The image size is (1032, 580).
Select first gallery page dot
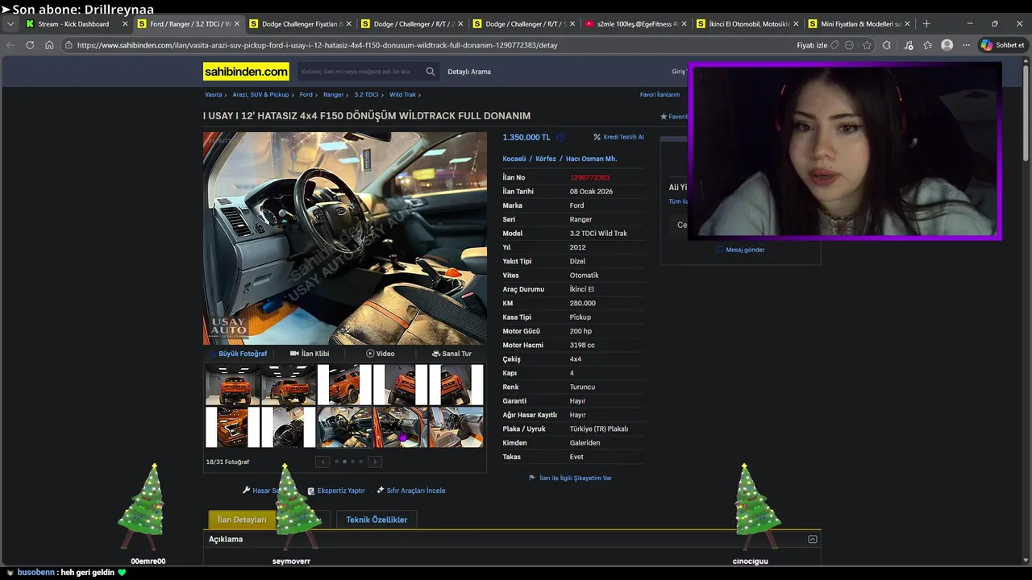pyautogui.click(x=336, y=462)
